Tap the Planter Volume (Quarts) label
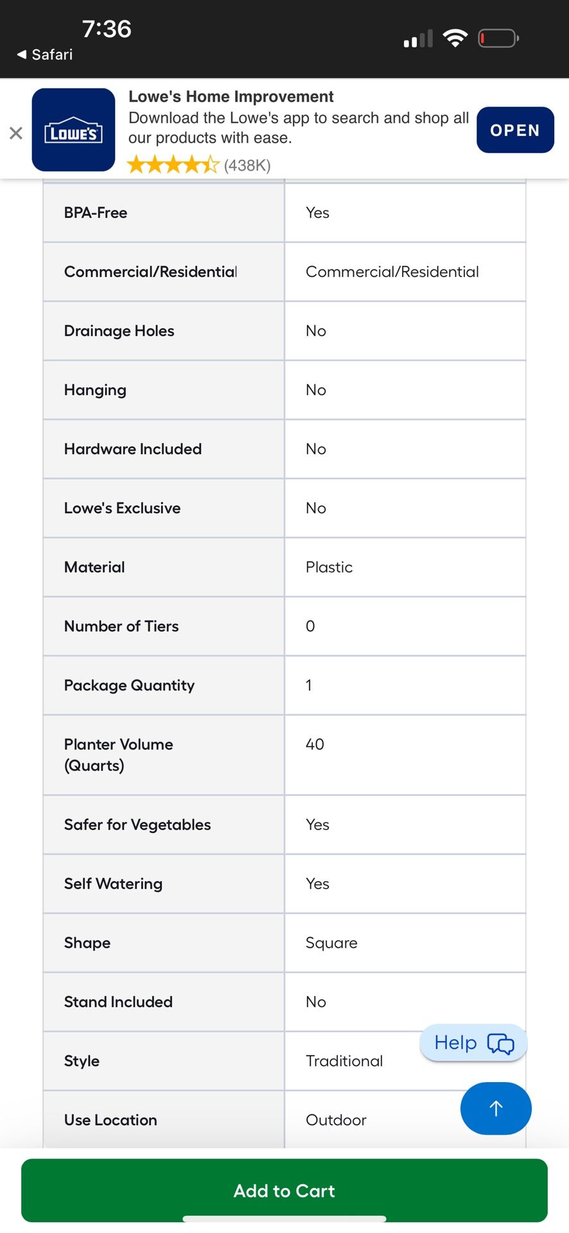The height and width of the screenshot is (1233, 569). (118, 755)
